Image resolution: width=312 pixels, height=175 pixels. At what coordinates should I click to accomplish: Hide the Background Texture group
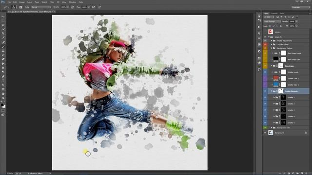[265, 48]
